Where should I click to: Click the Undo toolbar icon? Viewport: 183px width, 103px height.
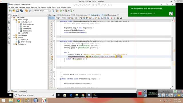(26, 11)
